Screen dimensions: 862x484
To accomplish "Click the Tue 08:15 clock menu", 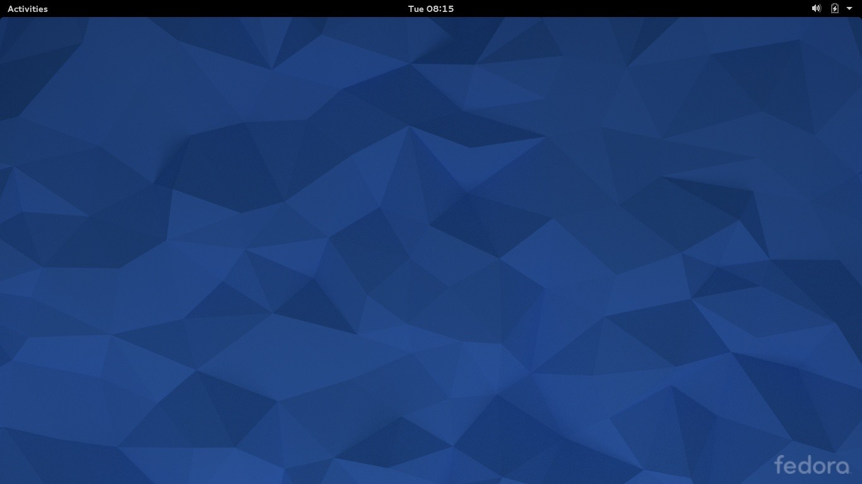I will (x=431, y=9).
